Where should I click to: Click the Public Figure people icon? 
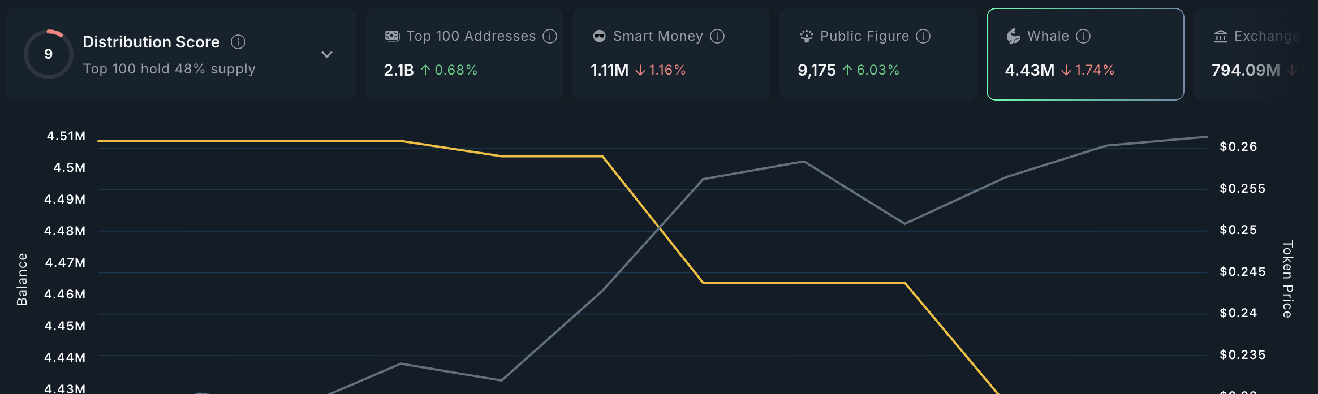[x=806, y=36]
